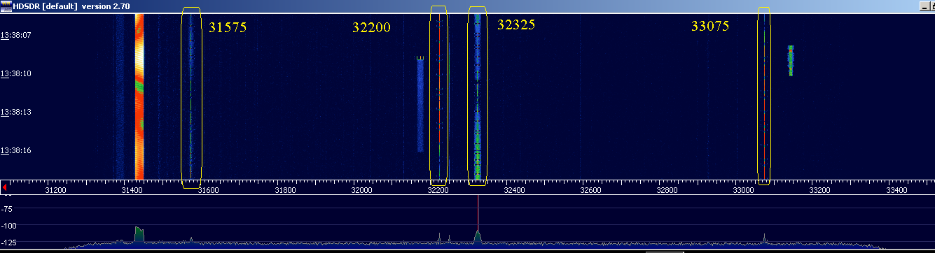Minimize the HDSDR window
The height and width of the screenshot is (253, 935).
[x=925, y=6]
